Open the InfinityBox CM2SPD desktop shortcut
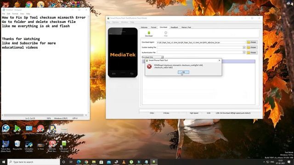The width and height of the screenshot is (294, 165). [x=29, y=146]
